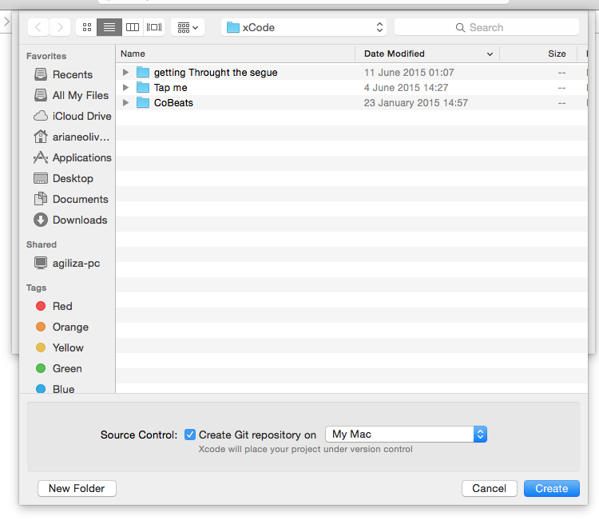Sort by Name column header

click(x=236, y=54)
